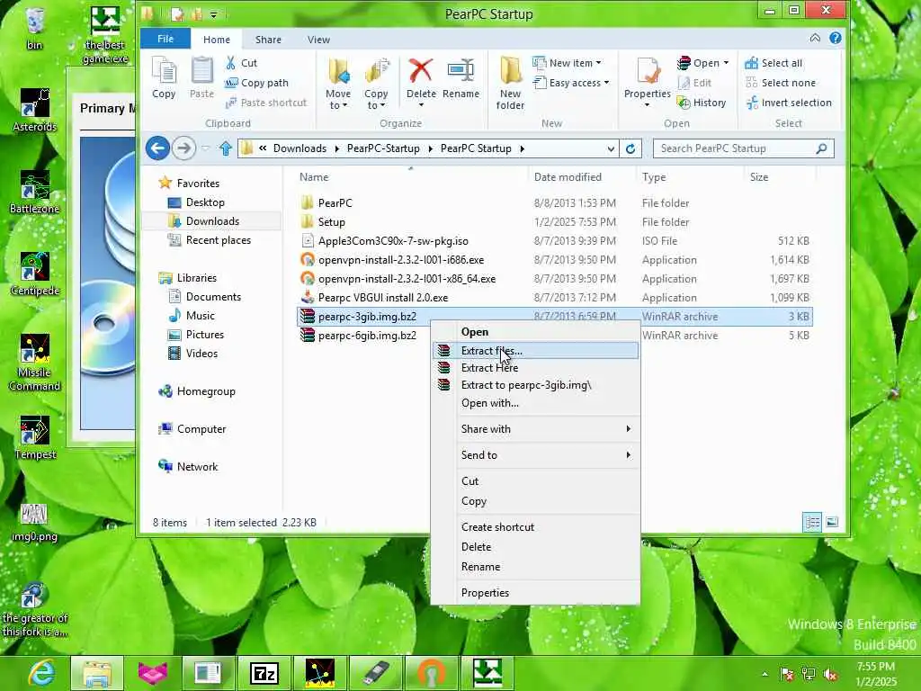Switch to the View ribbon tab
Viewport: 921px width, 691px height.
pos(318,40)
